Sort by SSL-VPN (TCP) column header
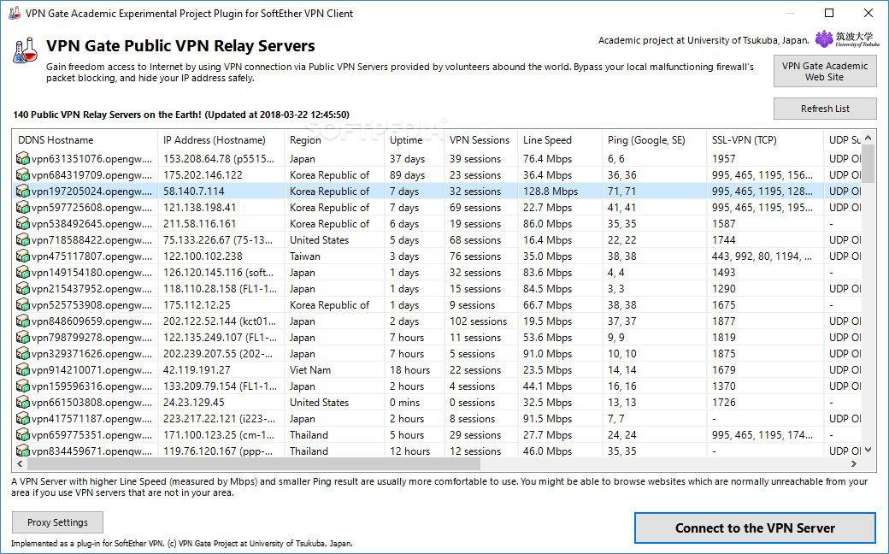The height and width of the screenshot is (554, 889). [765, 140]
